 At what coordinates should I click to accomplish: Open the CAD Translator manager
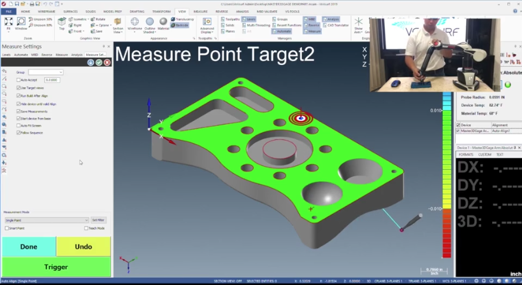coord(335,25)
